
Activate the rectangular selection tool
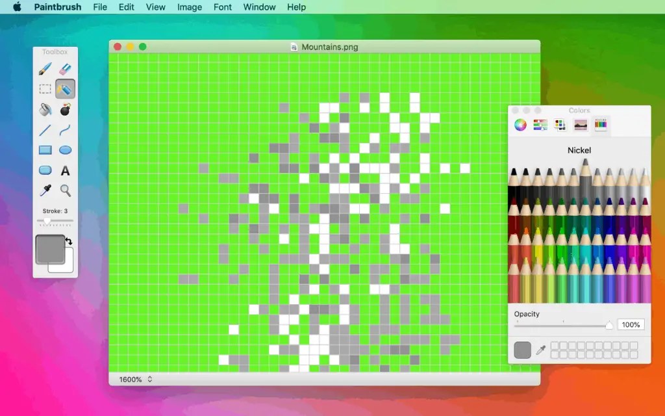pyautogui.click(x=45, y=88)
